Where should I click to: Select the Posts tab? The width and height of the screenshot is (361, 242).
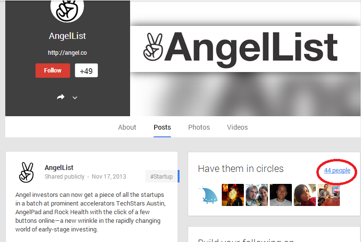tap(162, 127)
